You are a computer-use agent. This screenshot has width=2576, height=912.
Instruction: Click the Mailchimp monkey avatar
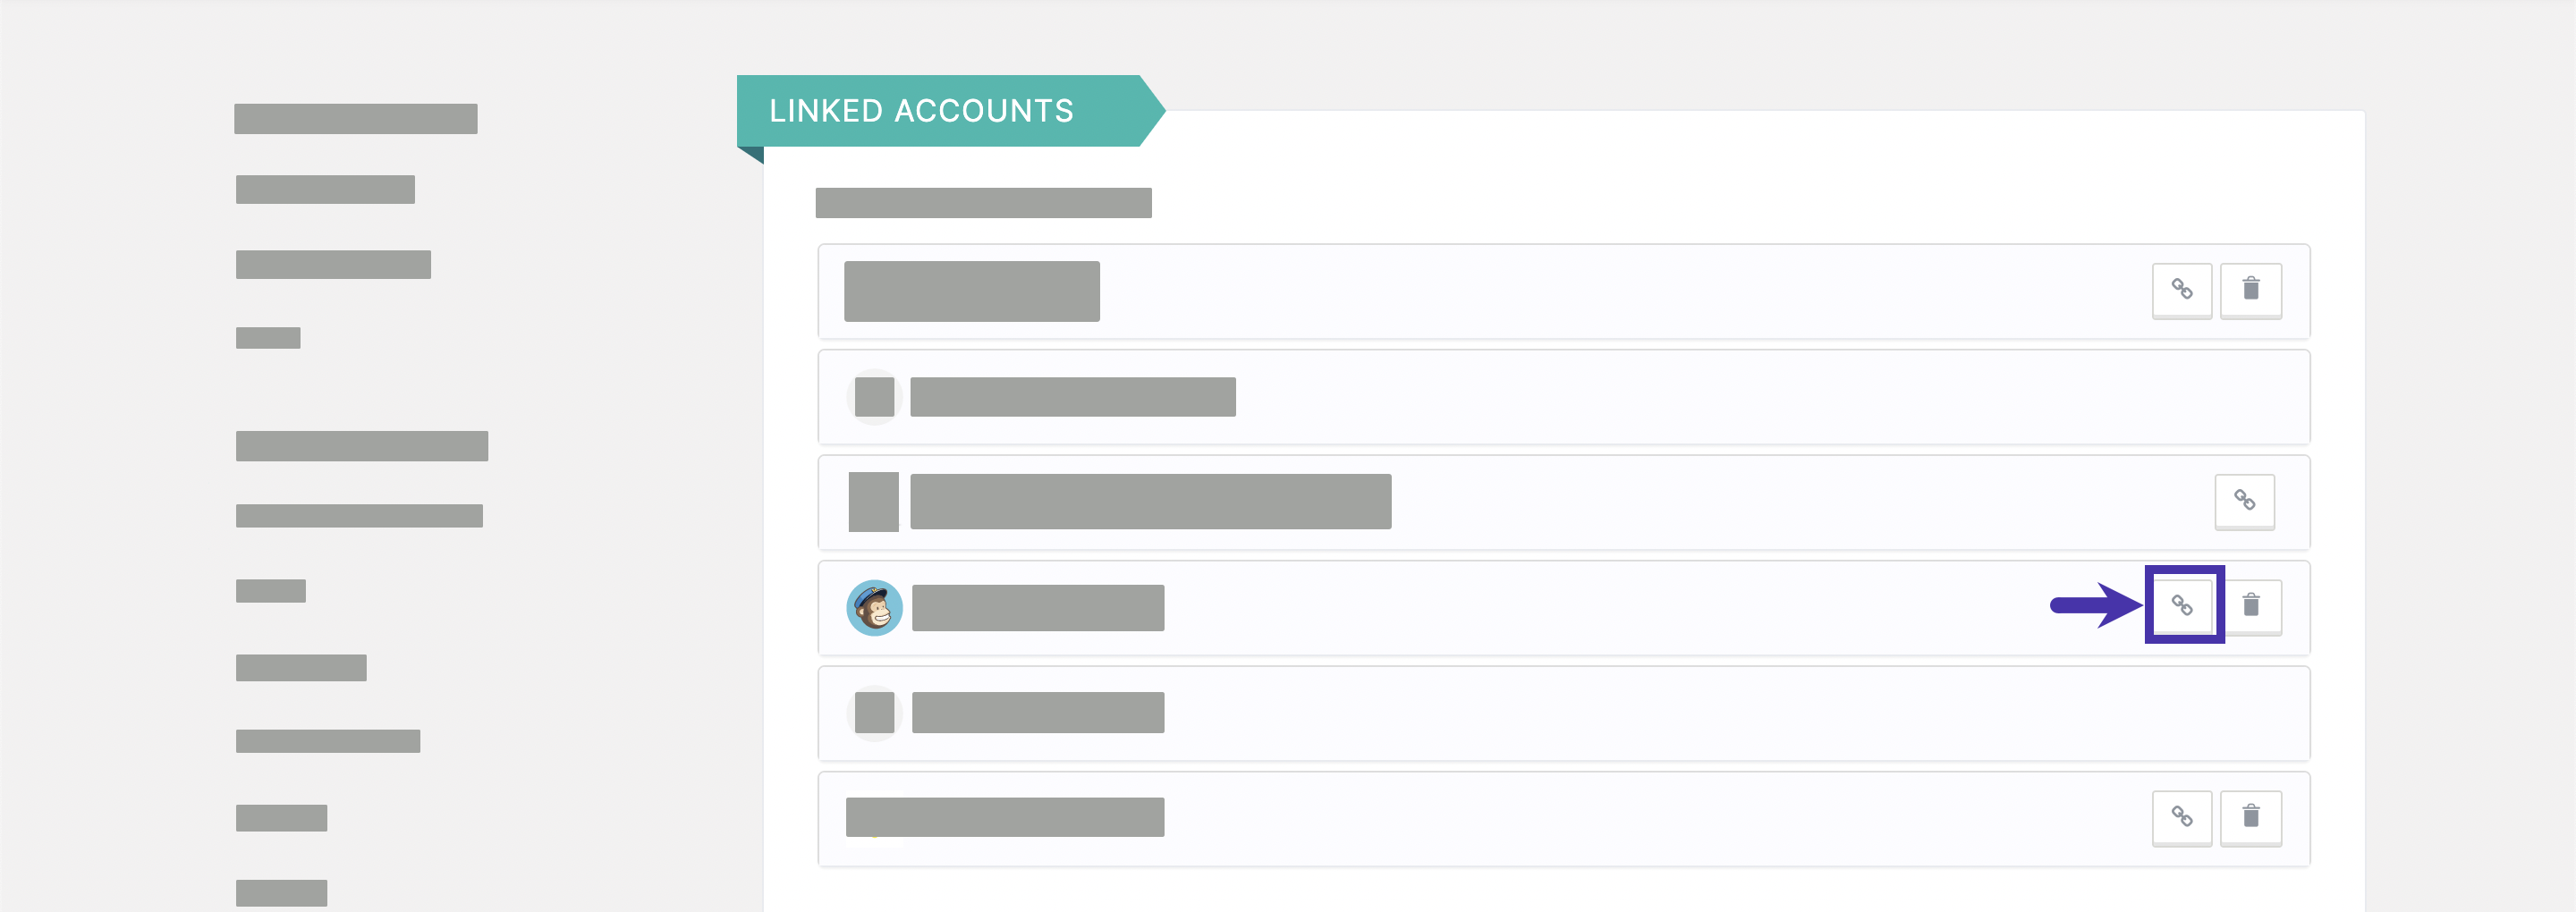[x=875, y=608]
